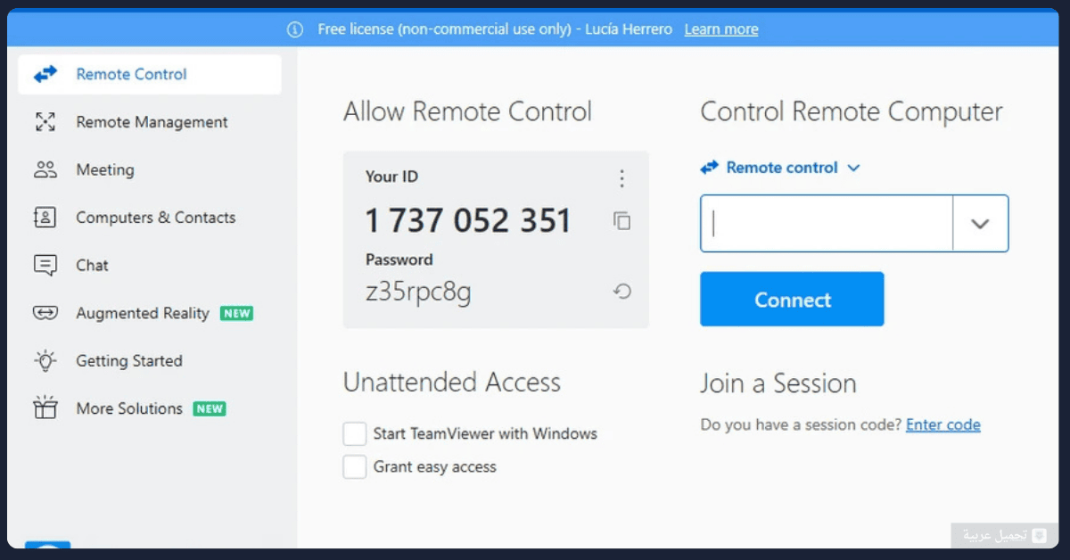Click the Meeting people icon

(x=45, y=169)
